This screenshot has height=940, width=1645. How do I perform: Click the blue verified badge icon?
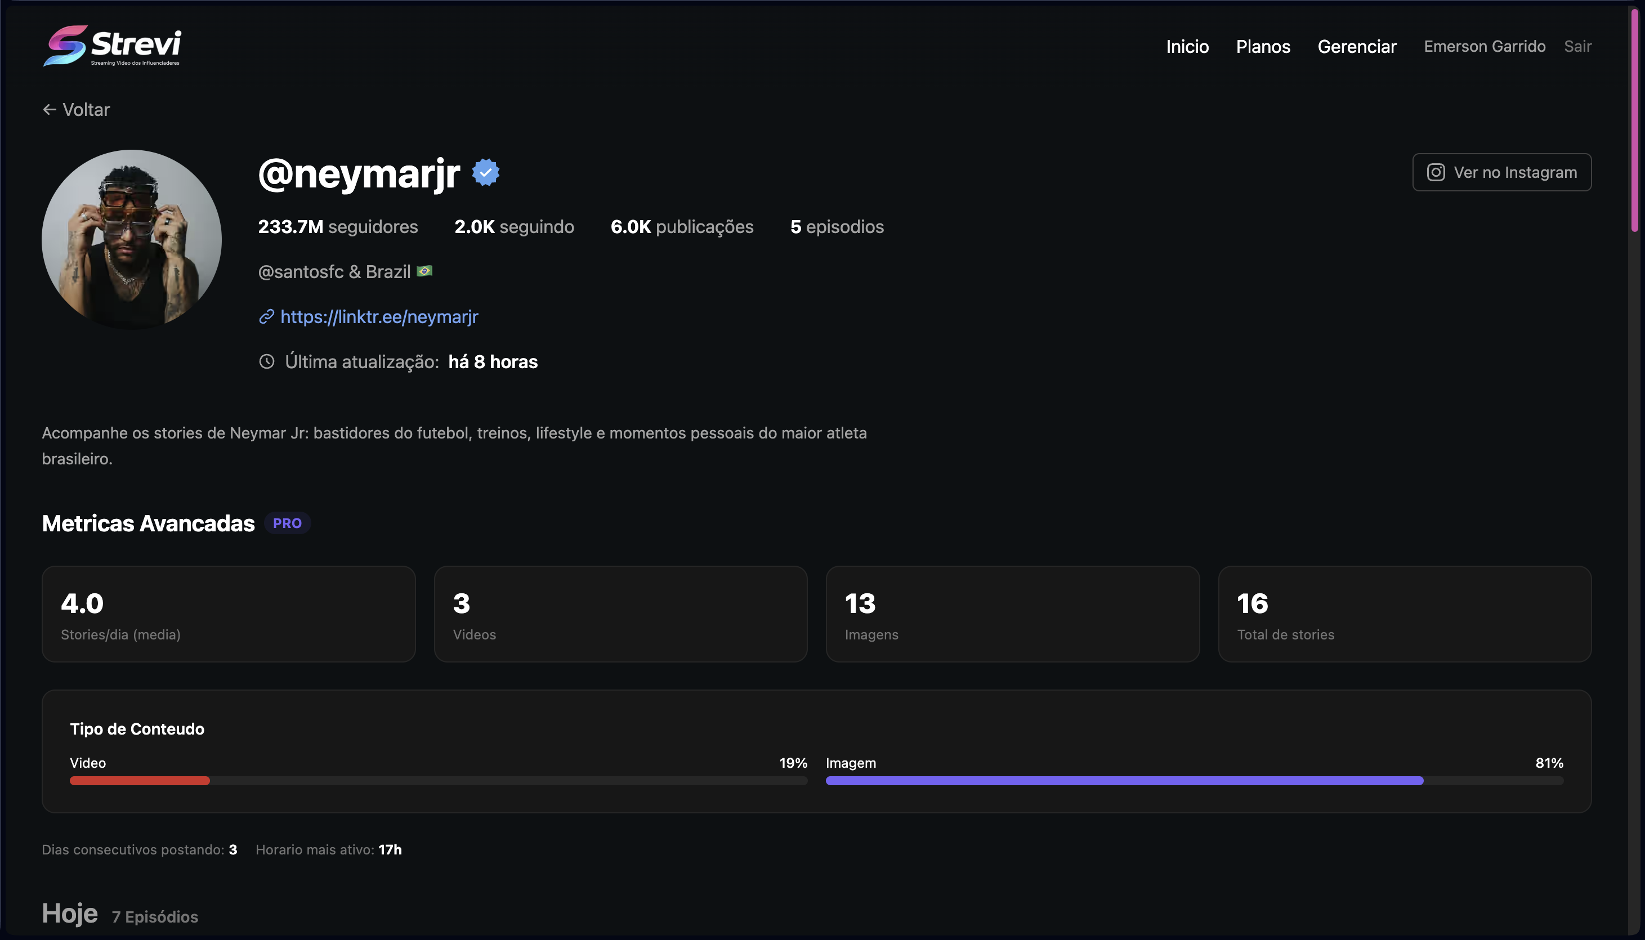(x=485, y=172)
